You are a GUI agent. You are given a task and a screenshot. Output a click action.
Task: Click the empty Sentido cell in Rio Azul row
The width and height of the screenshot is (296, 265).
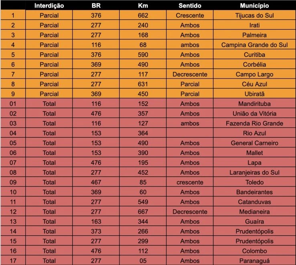pos(190,133)
